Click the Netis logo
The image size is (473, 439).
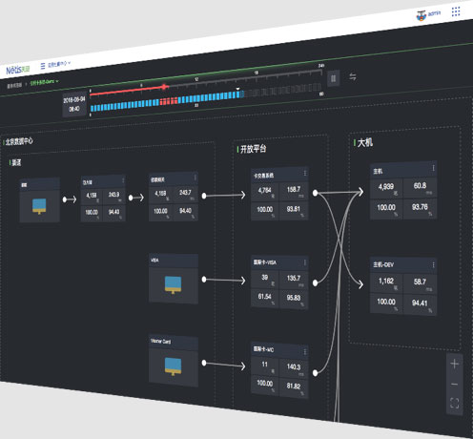18,70
